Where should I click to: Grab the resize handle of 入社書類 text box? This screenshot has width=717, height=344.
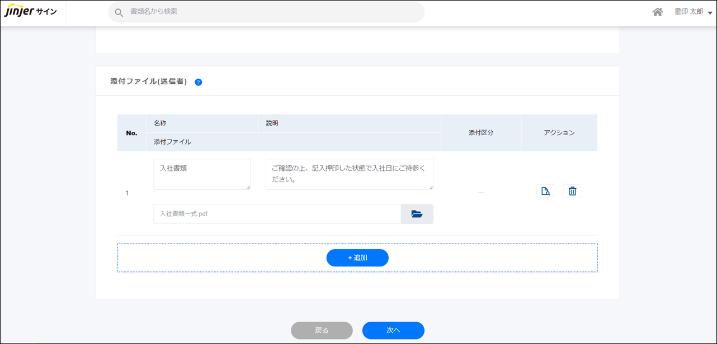click(248, 187)
